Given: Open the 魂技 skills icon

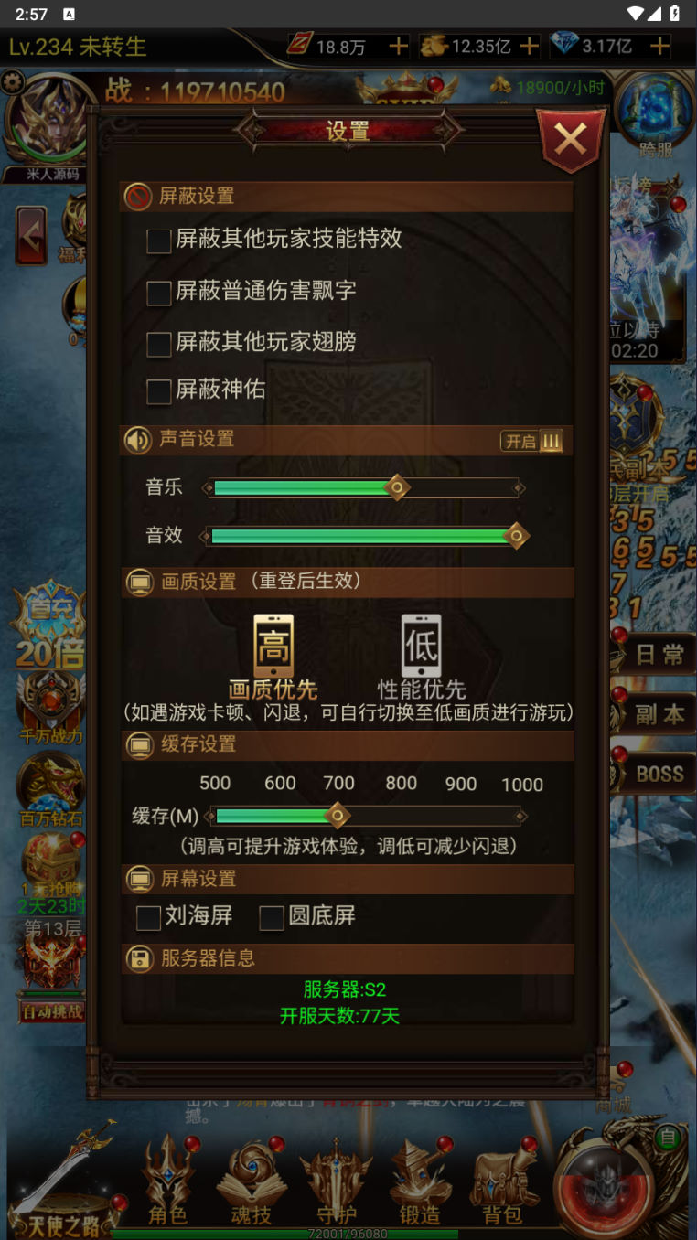Looking at the screenshot, I should coord(251,1181).
